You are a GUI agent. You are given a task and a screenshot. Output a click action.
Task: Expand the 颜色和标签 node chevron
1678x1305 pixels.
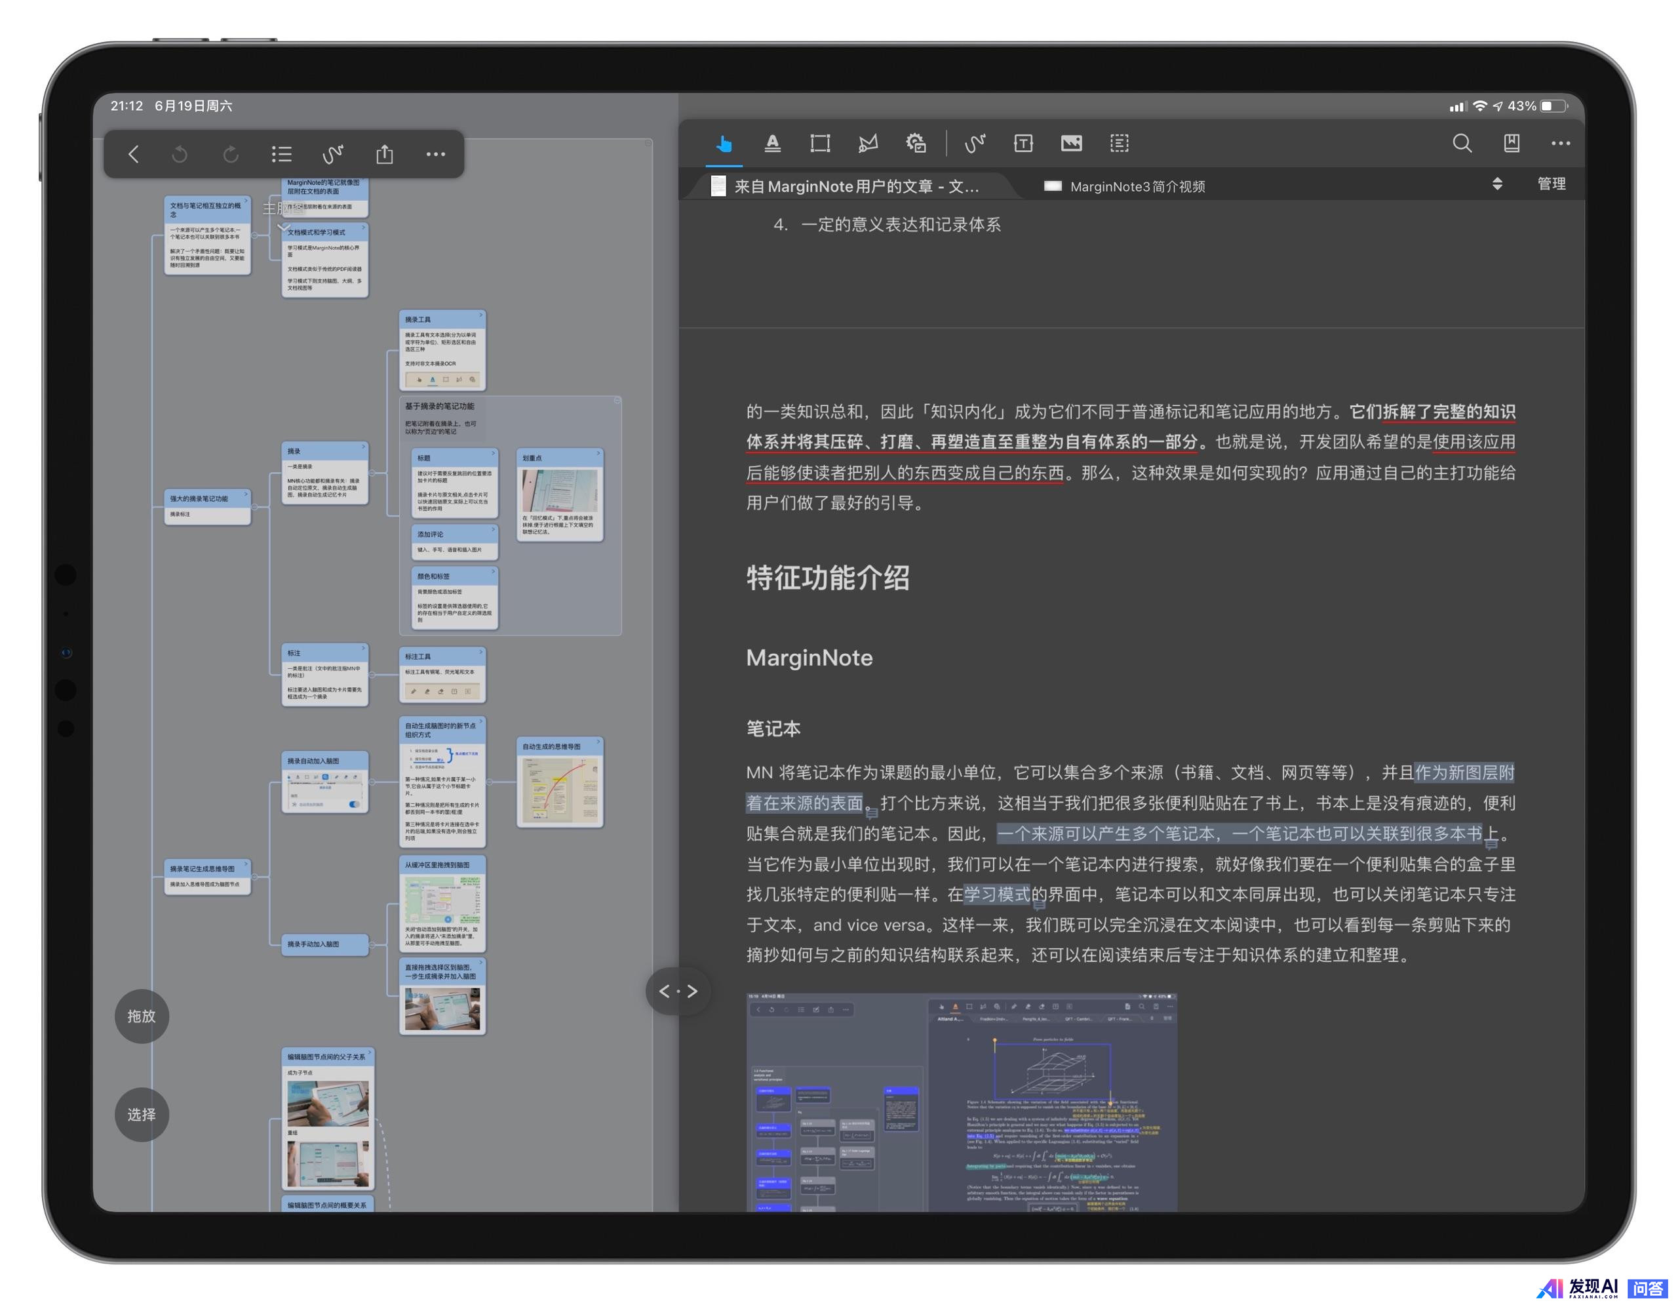coord(494,571)
